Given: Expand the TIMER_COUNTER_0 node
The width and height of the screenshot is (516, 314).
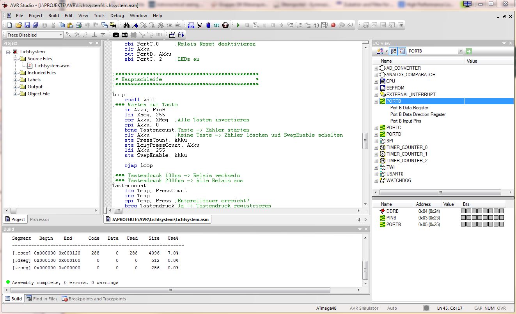Looking at the screenshot, I should click(x=376, y=147).
